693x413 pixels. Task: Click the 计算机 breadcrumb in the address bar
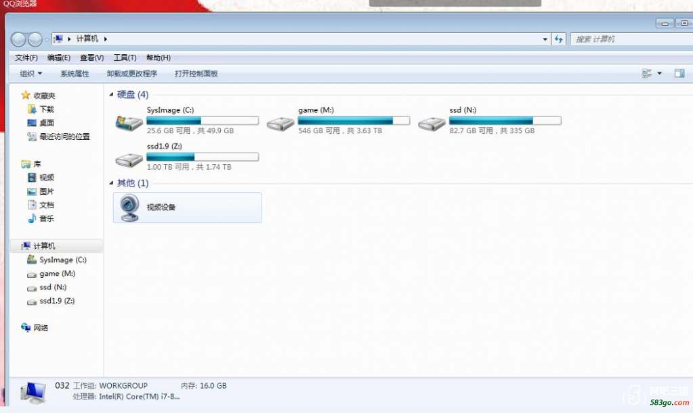point(87,39)
